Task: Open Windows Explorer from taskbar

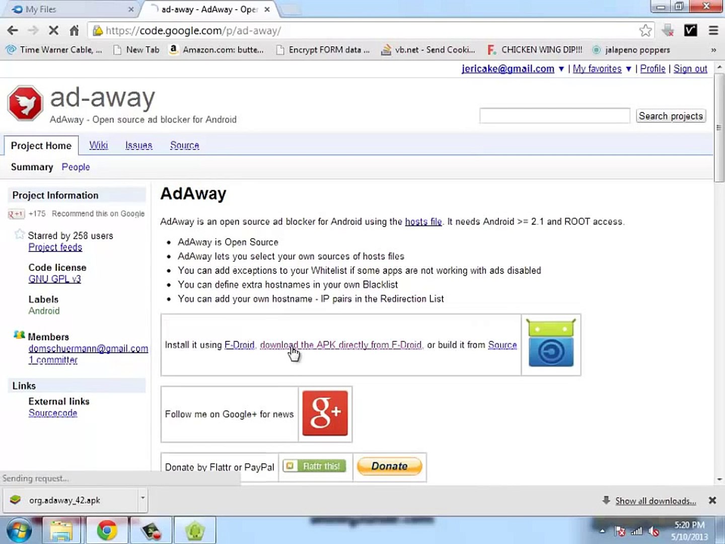Action: tap(61, 531)
